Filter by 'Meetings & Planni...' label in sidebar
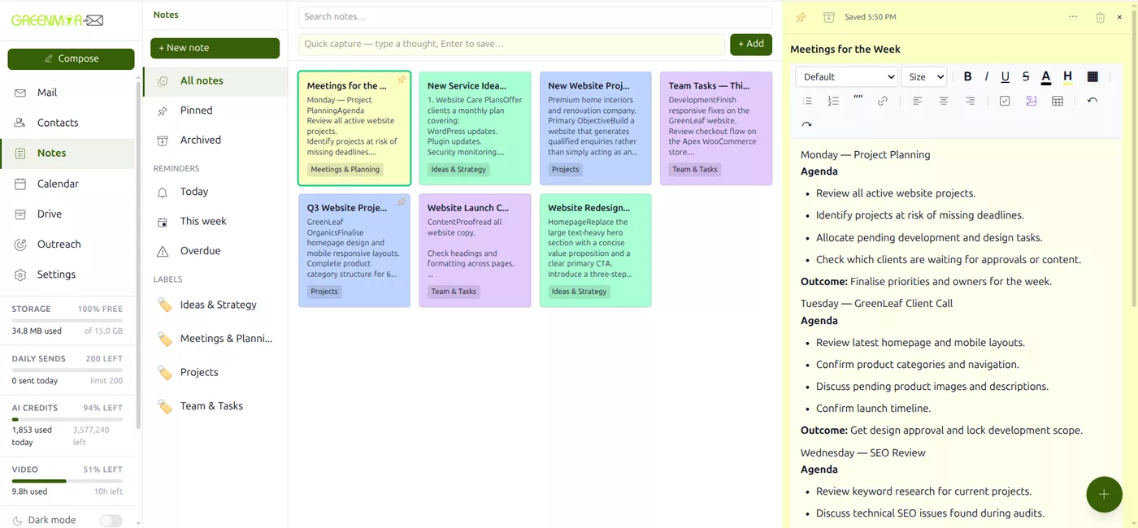The height and width of the screenshot is (528, 1138). pyautogui.click(x=215, y=339)
